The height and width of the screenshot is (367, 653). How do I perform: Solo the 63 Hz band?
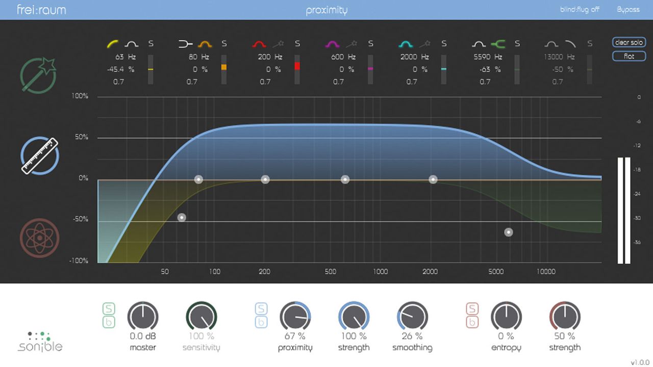[x=150, y=44]
